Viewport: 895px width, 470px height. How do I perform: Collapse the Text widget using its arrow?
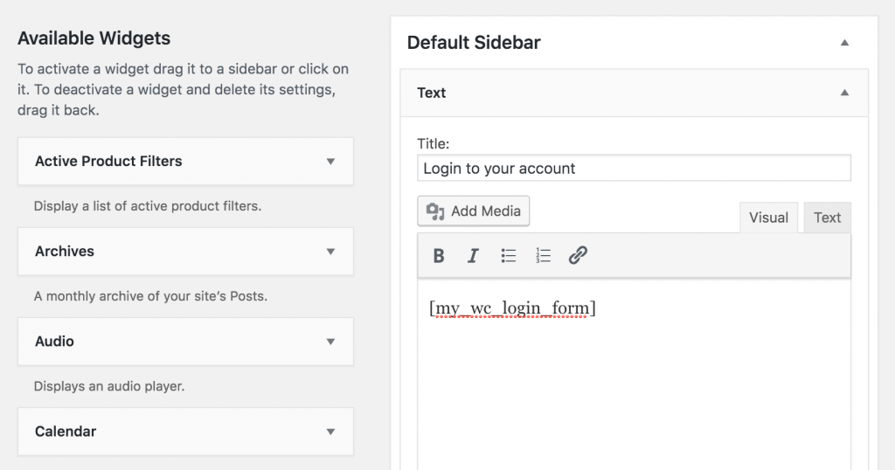click(x=844, y=93)
